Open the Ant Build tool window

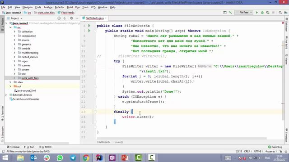(x=287, y=43)
